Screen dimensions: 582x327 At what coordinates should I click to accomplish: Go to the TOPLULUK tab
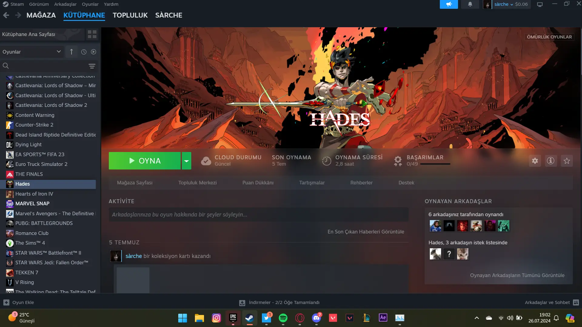(130, 15)
